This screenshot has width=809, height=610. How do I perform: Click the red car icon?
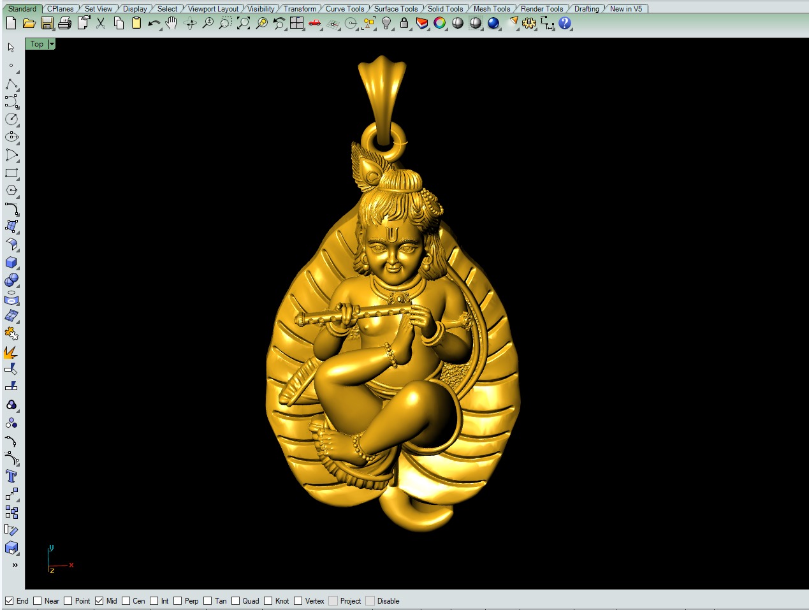click(315, 24)
